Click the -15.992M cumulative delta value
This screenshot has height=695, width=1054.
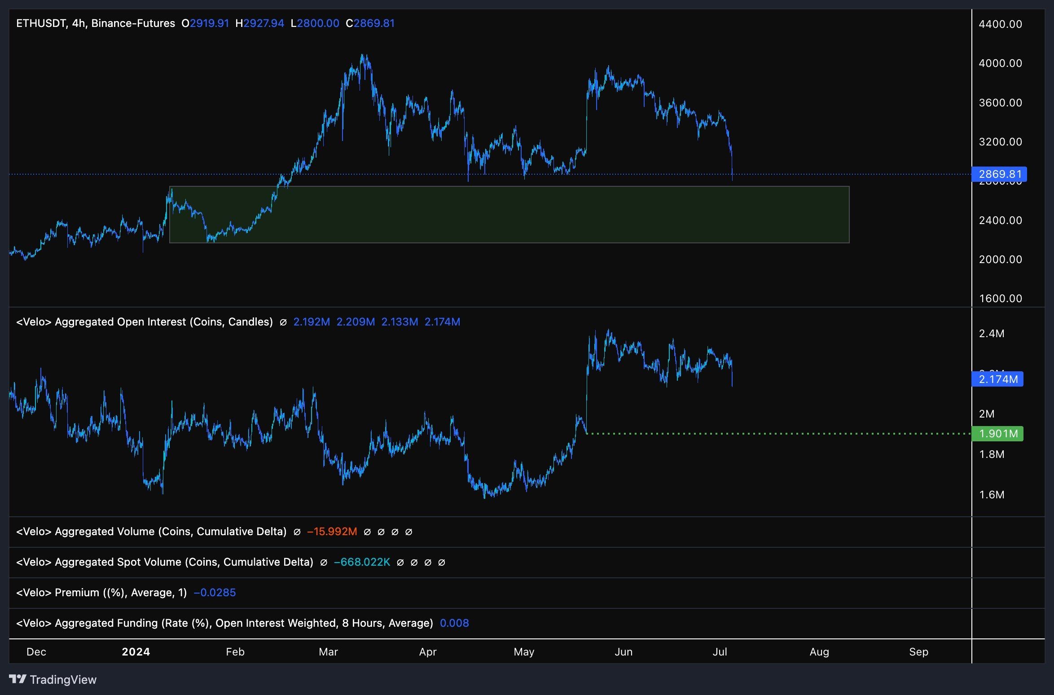pyautogui.click(x=332, y=532)
